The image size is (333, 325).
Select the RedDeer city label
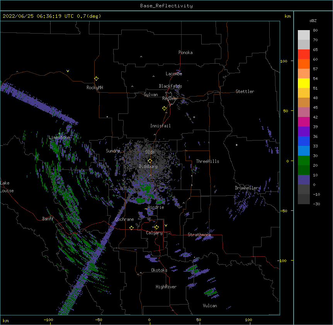pyautogui.click(x=170, y=98)
